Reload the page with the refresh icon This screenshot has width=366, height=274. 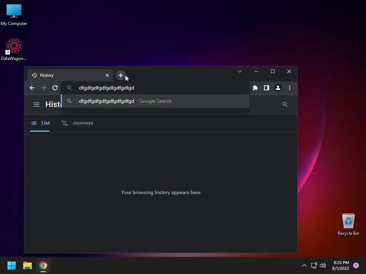click(55, 88)
